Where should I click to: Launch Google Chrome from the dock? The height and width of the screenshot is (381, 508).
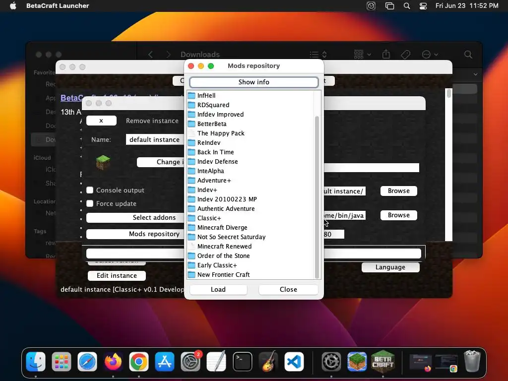tap(139, 362)
